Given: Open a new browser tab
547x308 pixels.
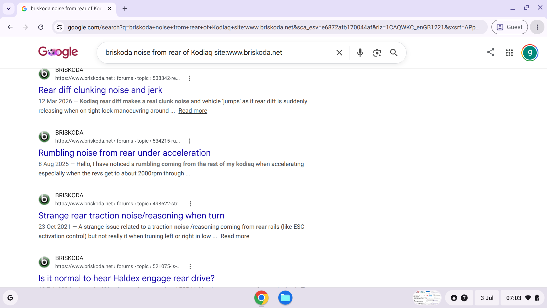Looking at the screenshot, I should coord(125,9).
